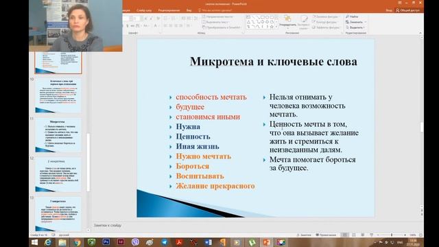Click 'Слайд 9 из 15' in status bar
Screen dimensions: 439x247
point(39,235)
